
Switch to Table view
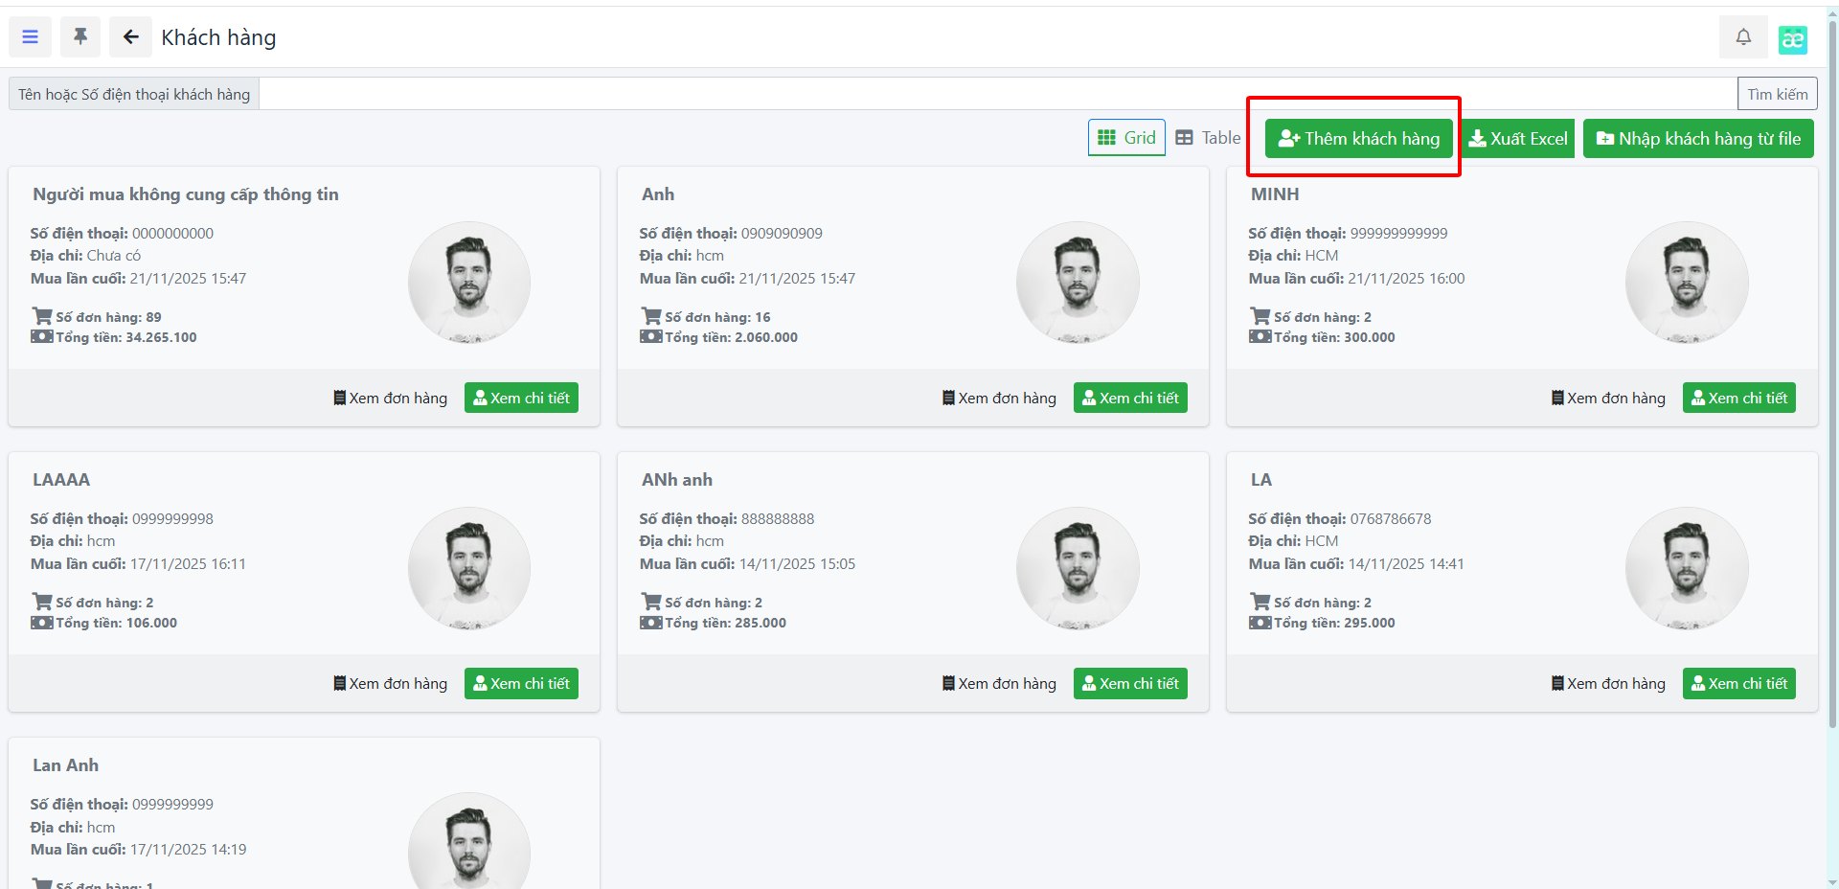1208,138
